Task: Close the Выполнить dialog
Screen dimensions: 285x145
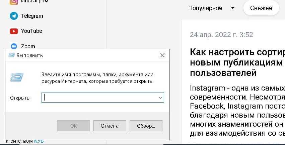Action: 162,55
